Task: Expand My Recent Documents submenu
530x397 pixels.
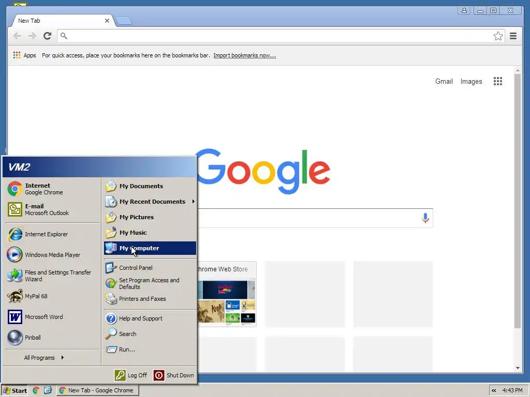Action: [150, 202]
